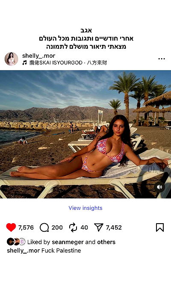Click the View insights link

(x=85, y=208)
